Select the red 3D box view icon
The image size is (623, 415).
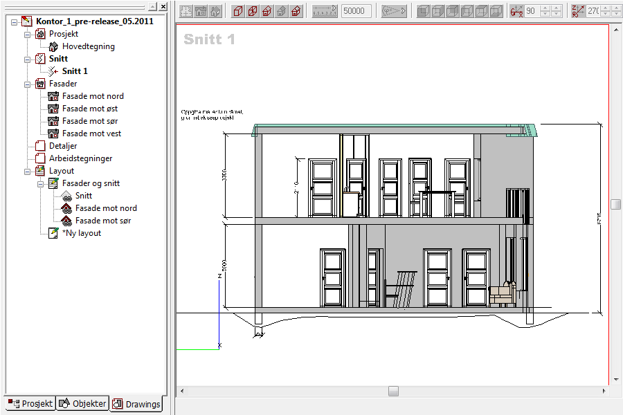tap(238, 11)
